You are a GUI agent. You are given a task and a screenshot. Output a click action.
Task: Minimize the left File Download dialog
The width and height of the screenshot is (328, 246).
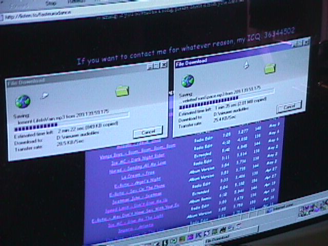click(149, 66)
